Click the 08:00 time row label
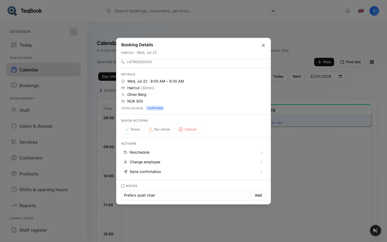Screen dimensions: 387x242 [109, 118]
